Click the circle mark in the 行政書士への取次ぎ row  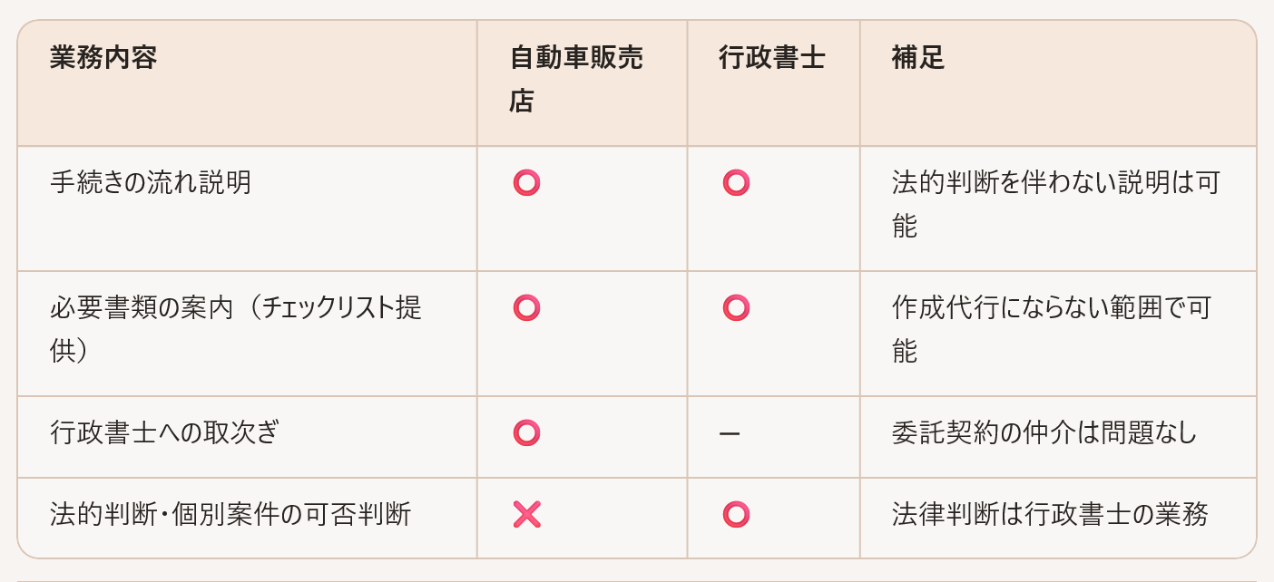coord(526,433)
